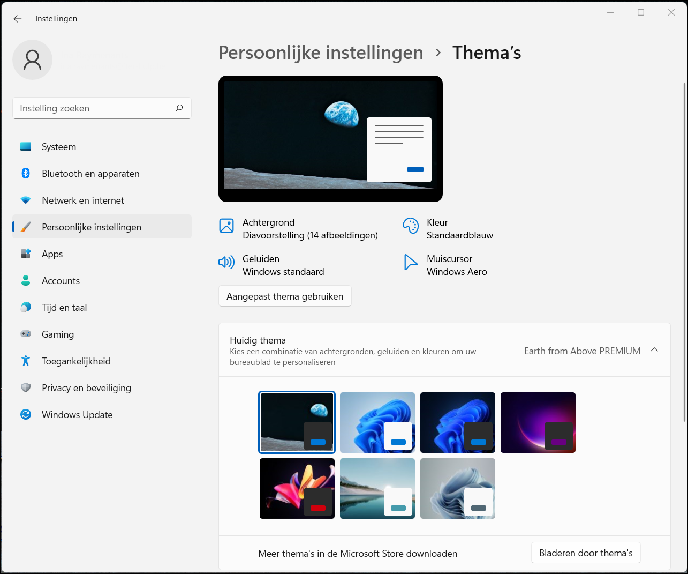Open Kleur Standaardblauw setting
This screenshot has height=574, width=688.
click(x=448, y=229)
